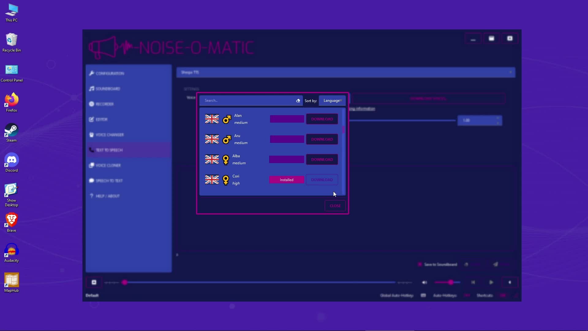Viewport: 588px width, 331px height.
Task: Expand the Sherpa TTS engine dropdown
Action: [345, 72]
